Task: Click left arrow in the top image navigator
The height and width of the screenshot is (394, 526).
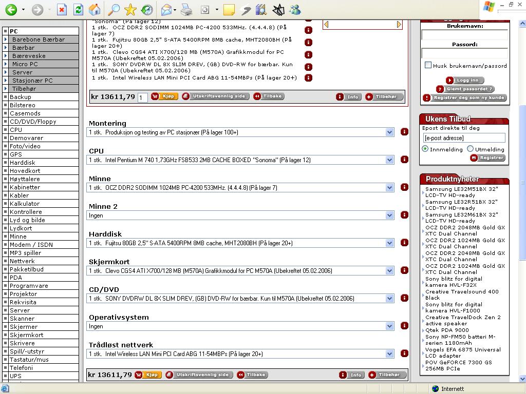Action: coord(326,25)
